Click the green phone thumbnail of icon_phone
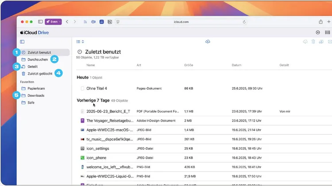332x186 pixels. click(82, 158)
